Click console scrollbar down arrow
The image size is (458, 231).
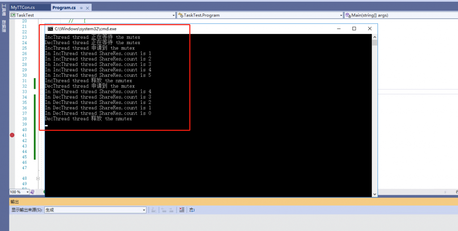click(374, 194)
